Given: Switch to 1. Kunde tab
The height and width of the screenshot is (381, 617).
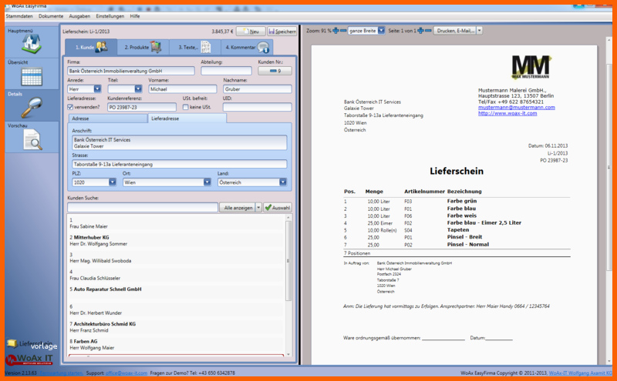Looking at the screenshot, I should 91,47.
